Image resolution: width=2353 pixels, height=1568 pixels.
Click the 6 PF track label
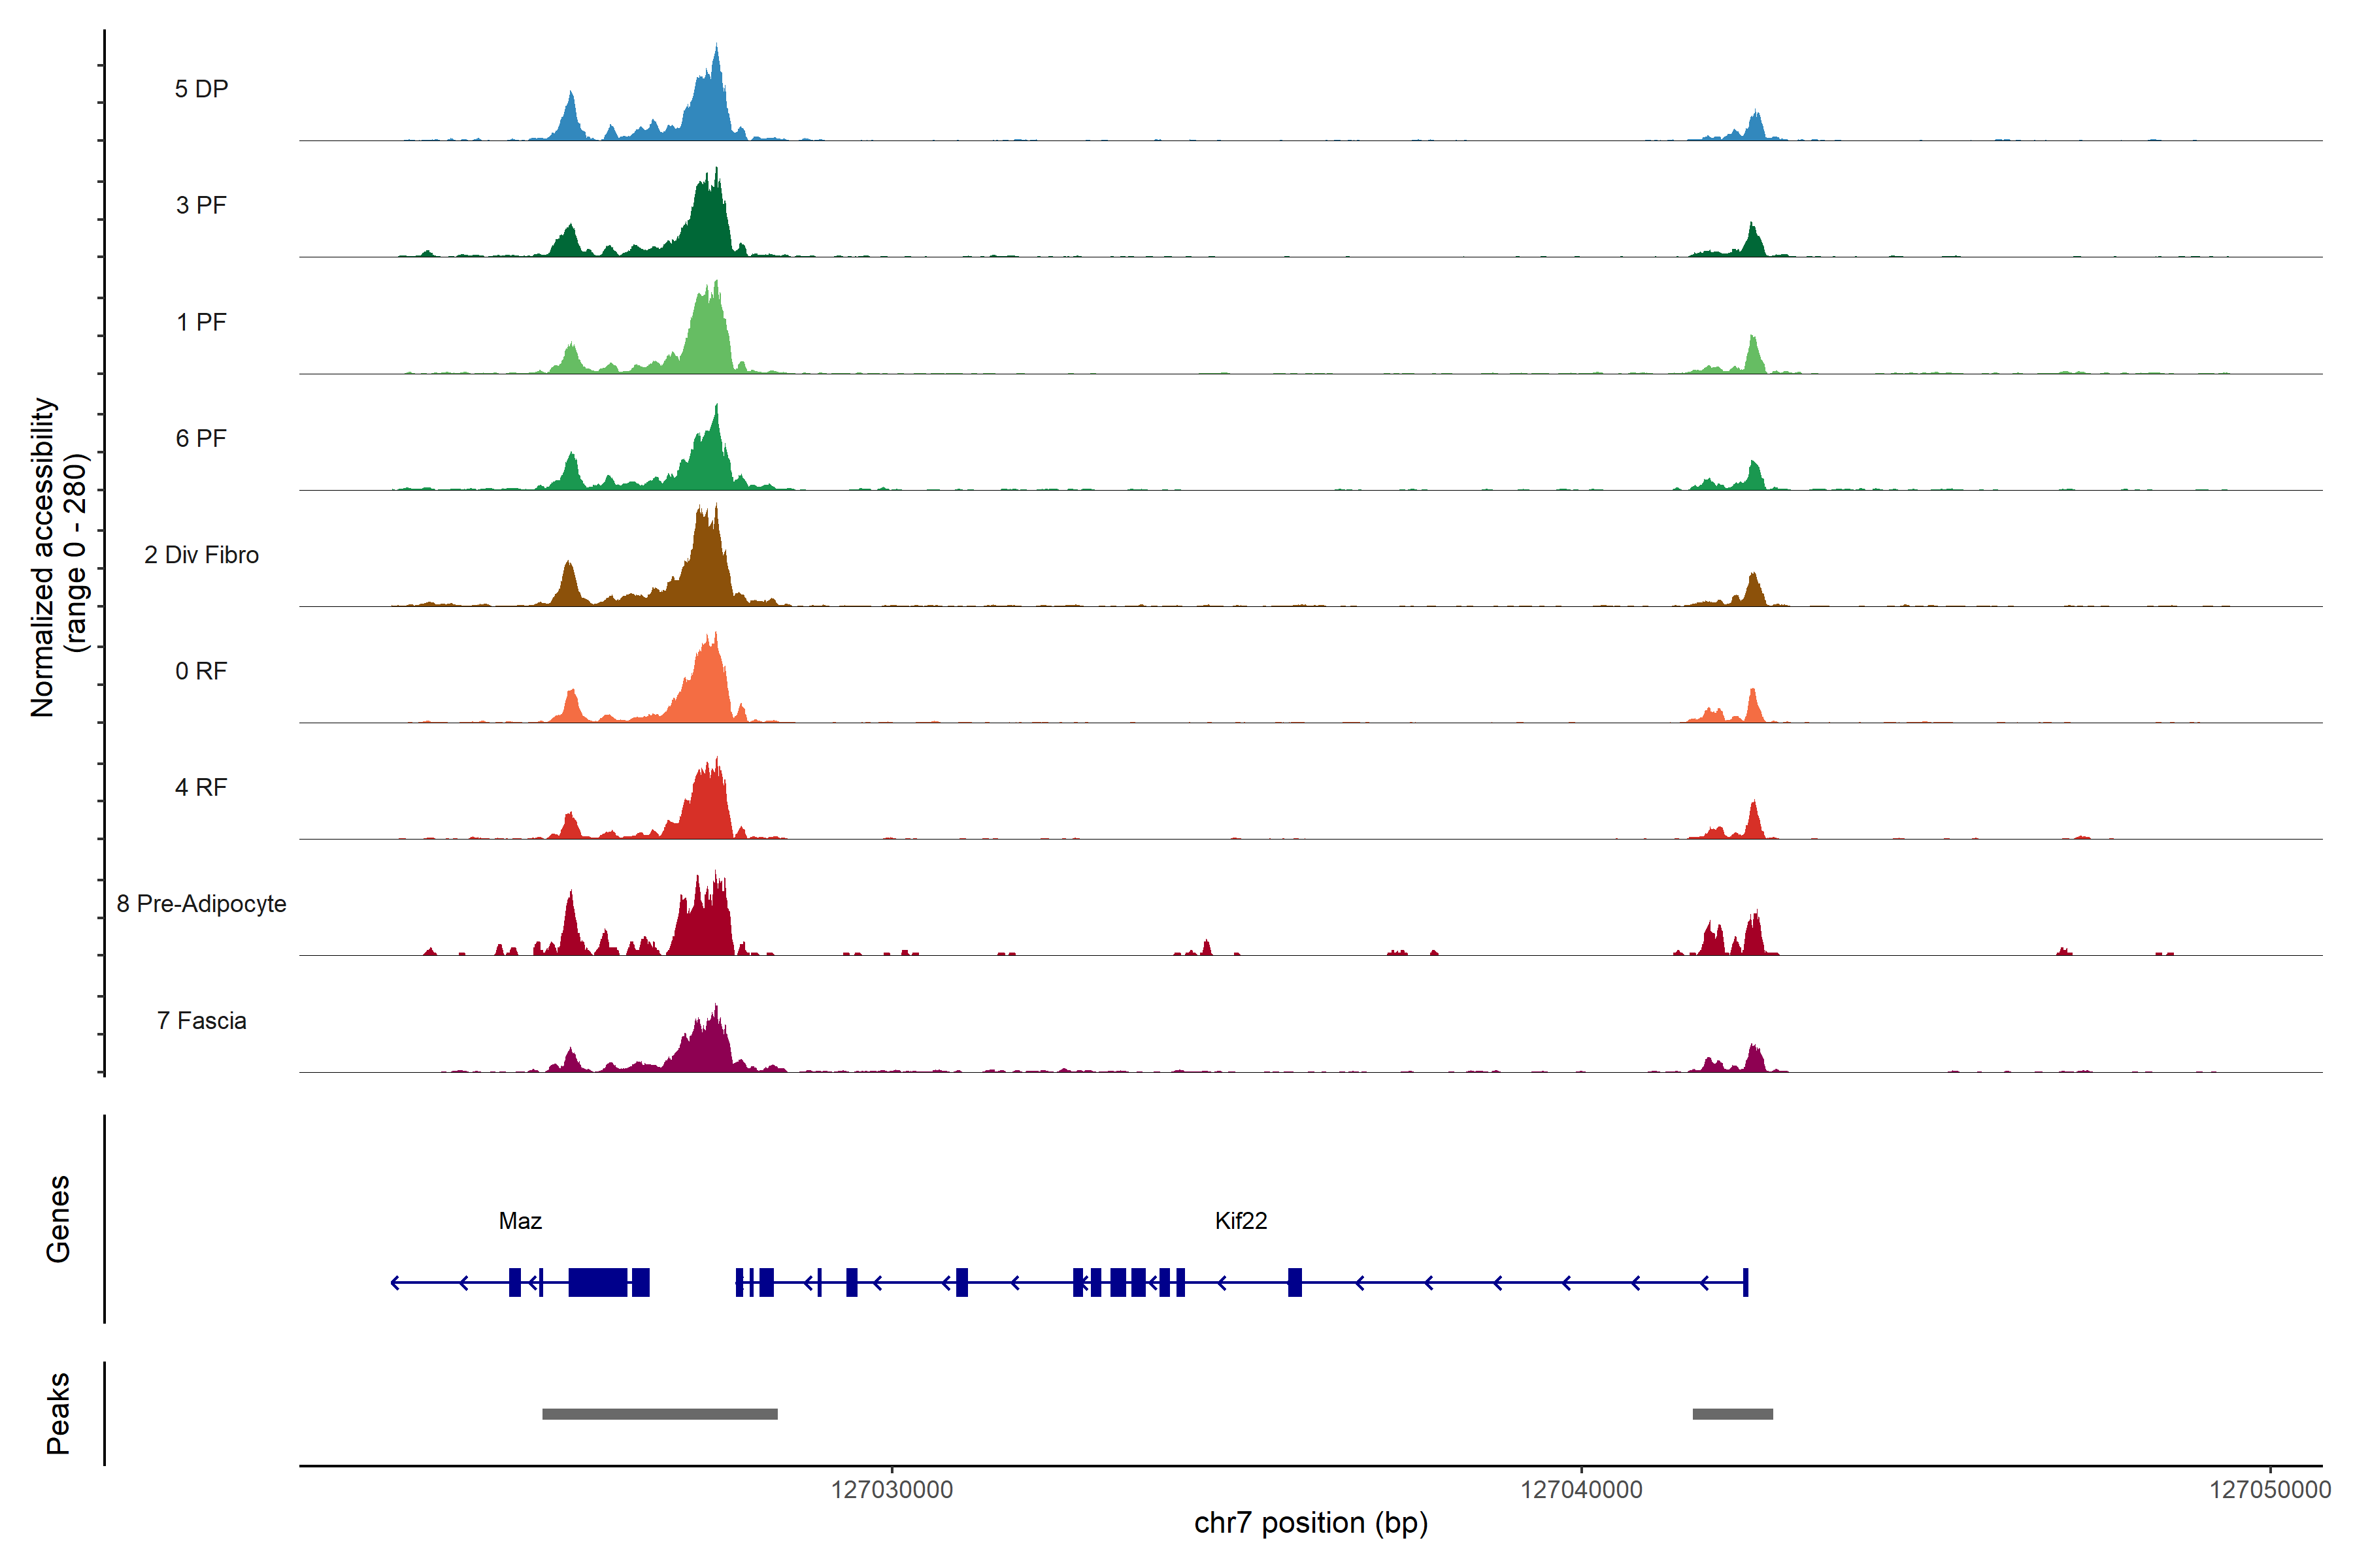click(x=201, y=438)
